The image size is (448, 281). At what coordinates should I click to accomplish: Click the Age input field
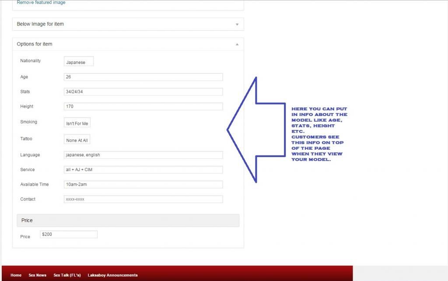click(143, 77)
